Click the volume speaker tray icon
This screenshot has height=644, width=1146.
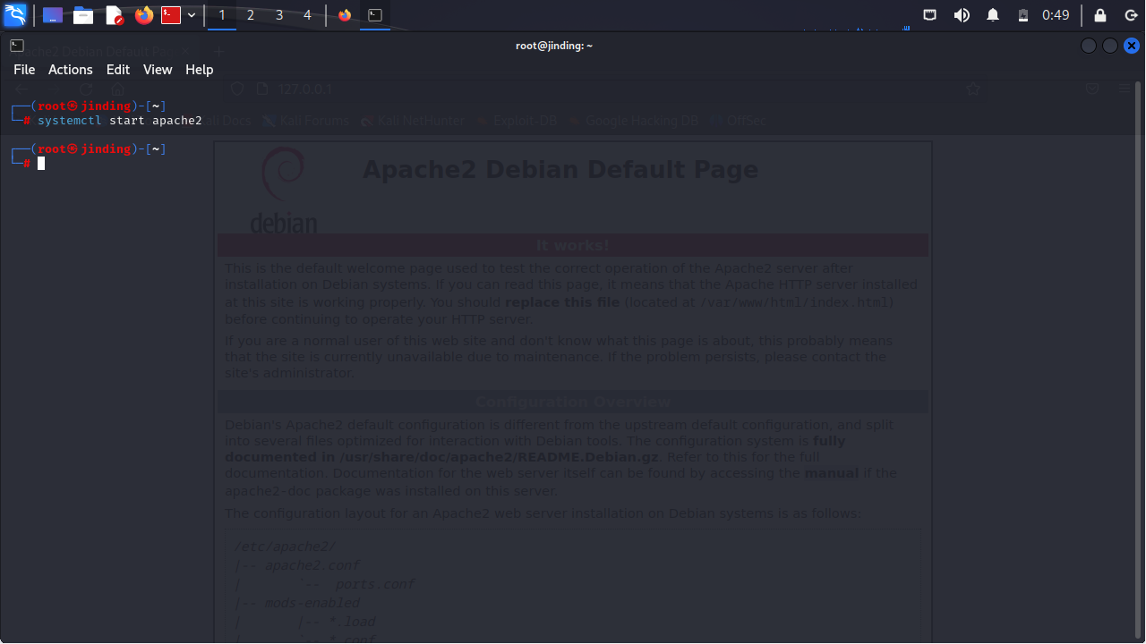tap(962, 15)
